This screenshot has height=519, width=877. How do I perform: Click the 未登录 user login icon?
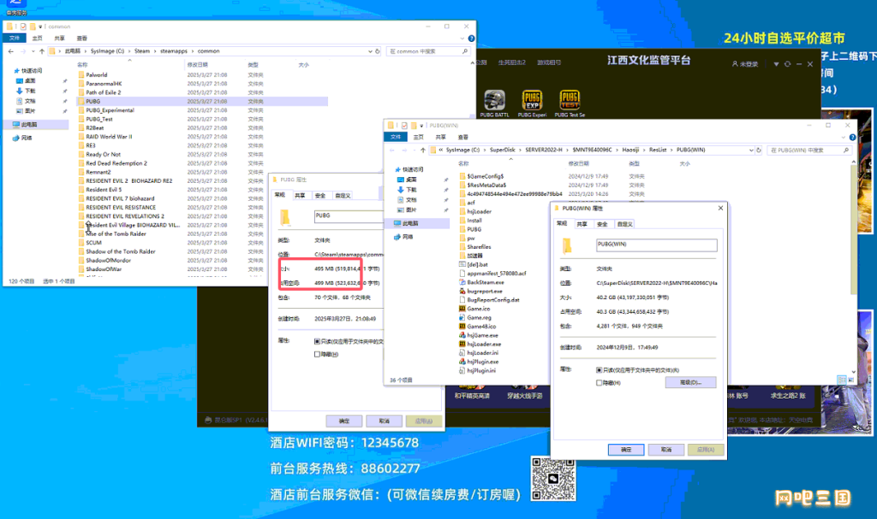[745, 64]
